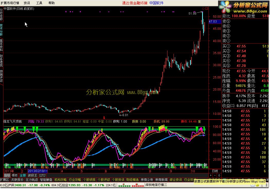Click the diamond icon above the price axis
270x189 pixels.
click(203, 8)
